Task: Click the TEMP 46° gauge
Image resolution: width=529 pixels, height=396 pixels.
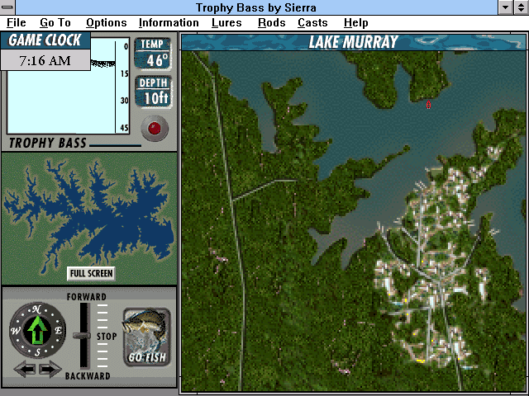Action: [x=152, y=53]
